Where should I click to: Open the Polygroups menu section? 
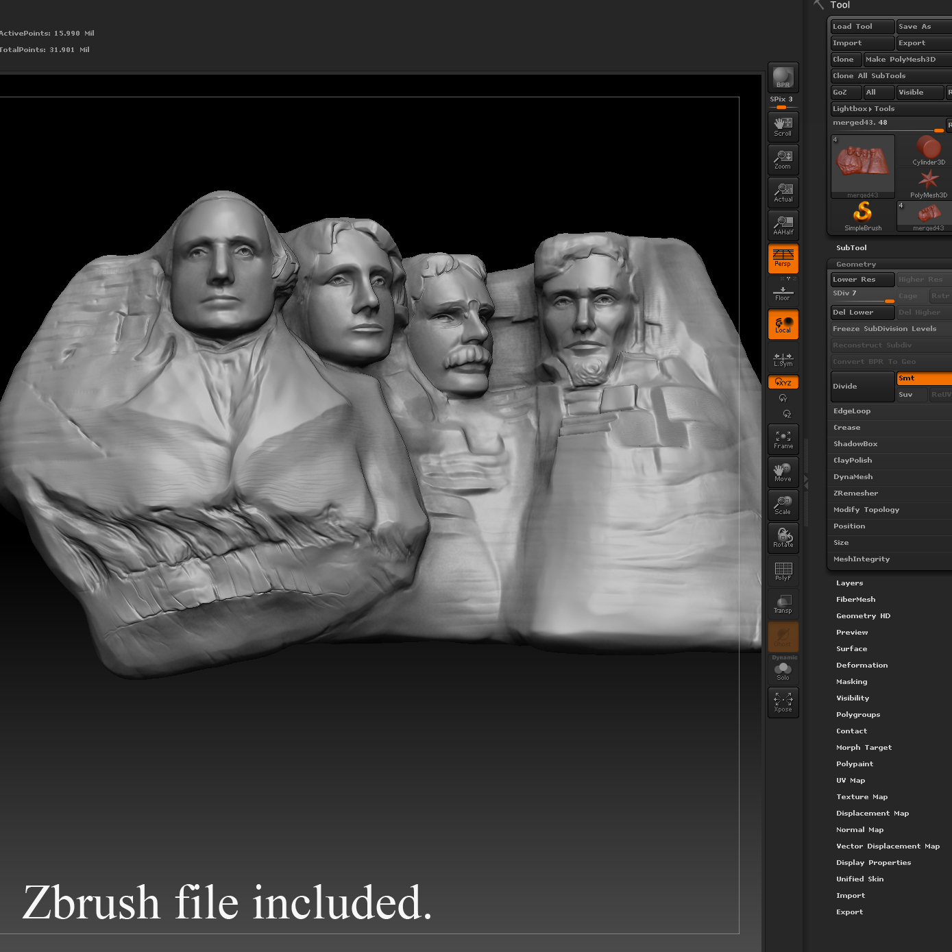pos(858,715)
